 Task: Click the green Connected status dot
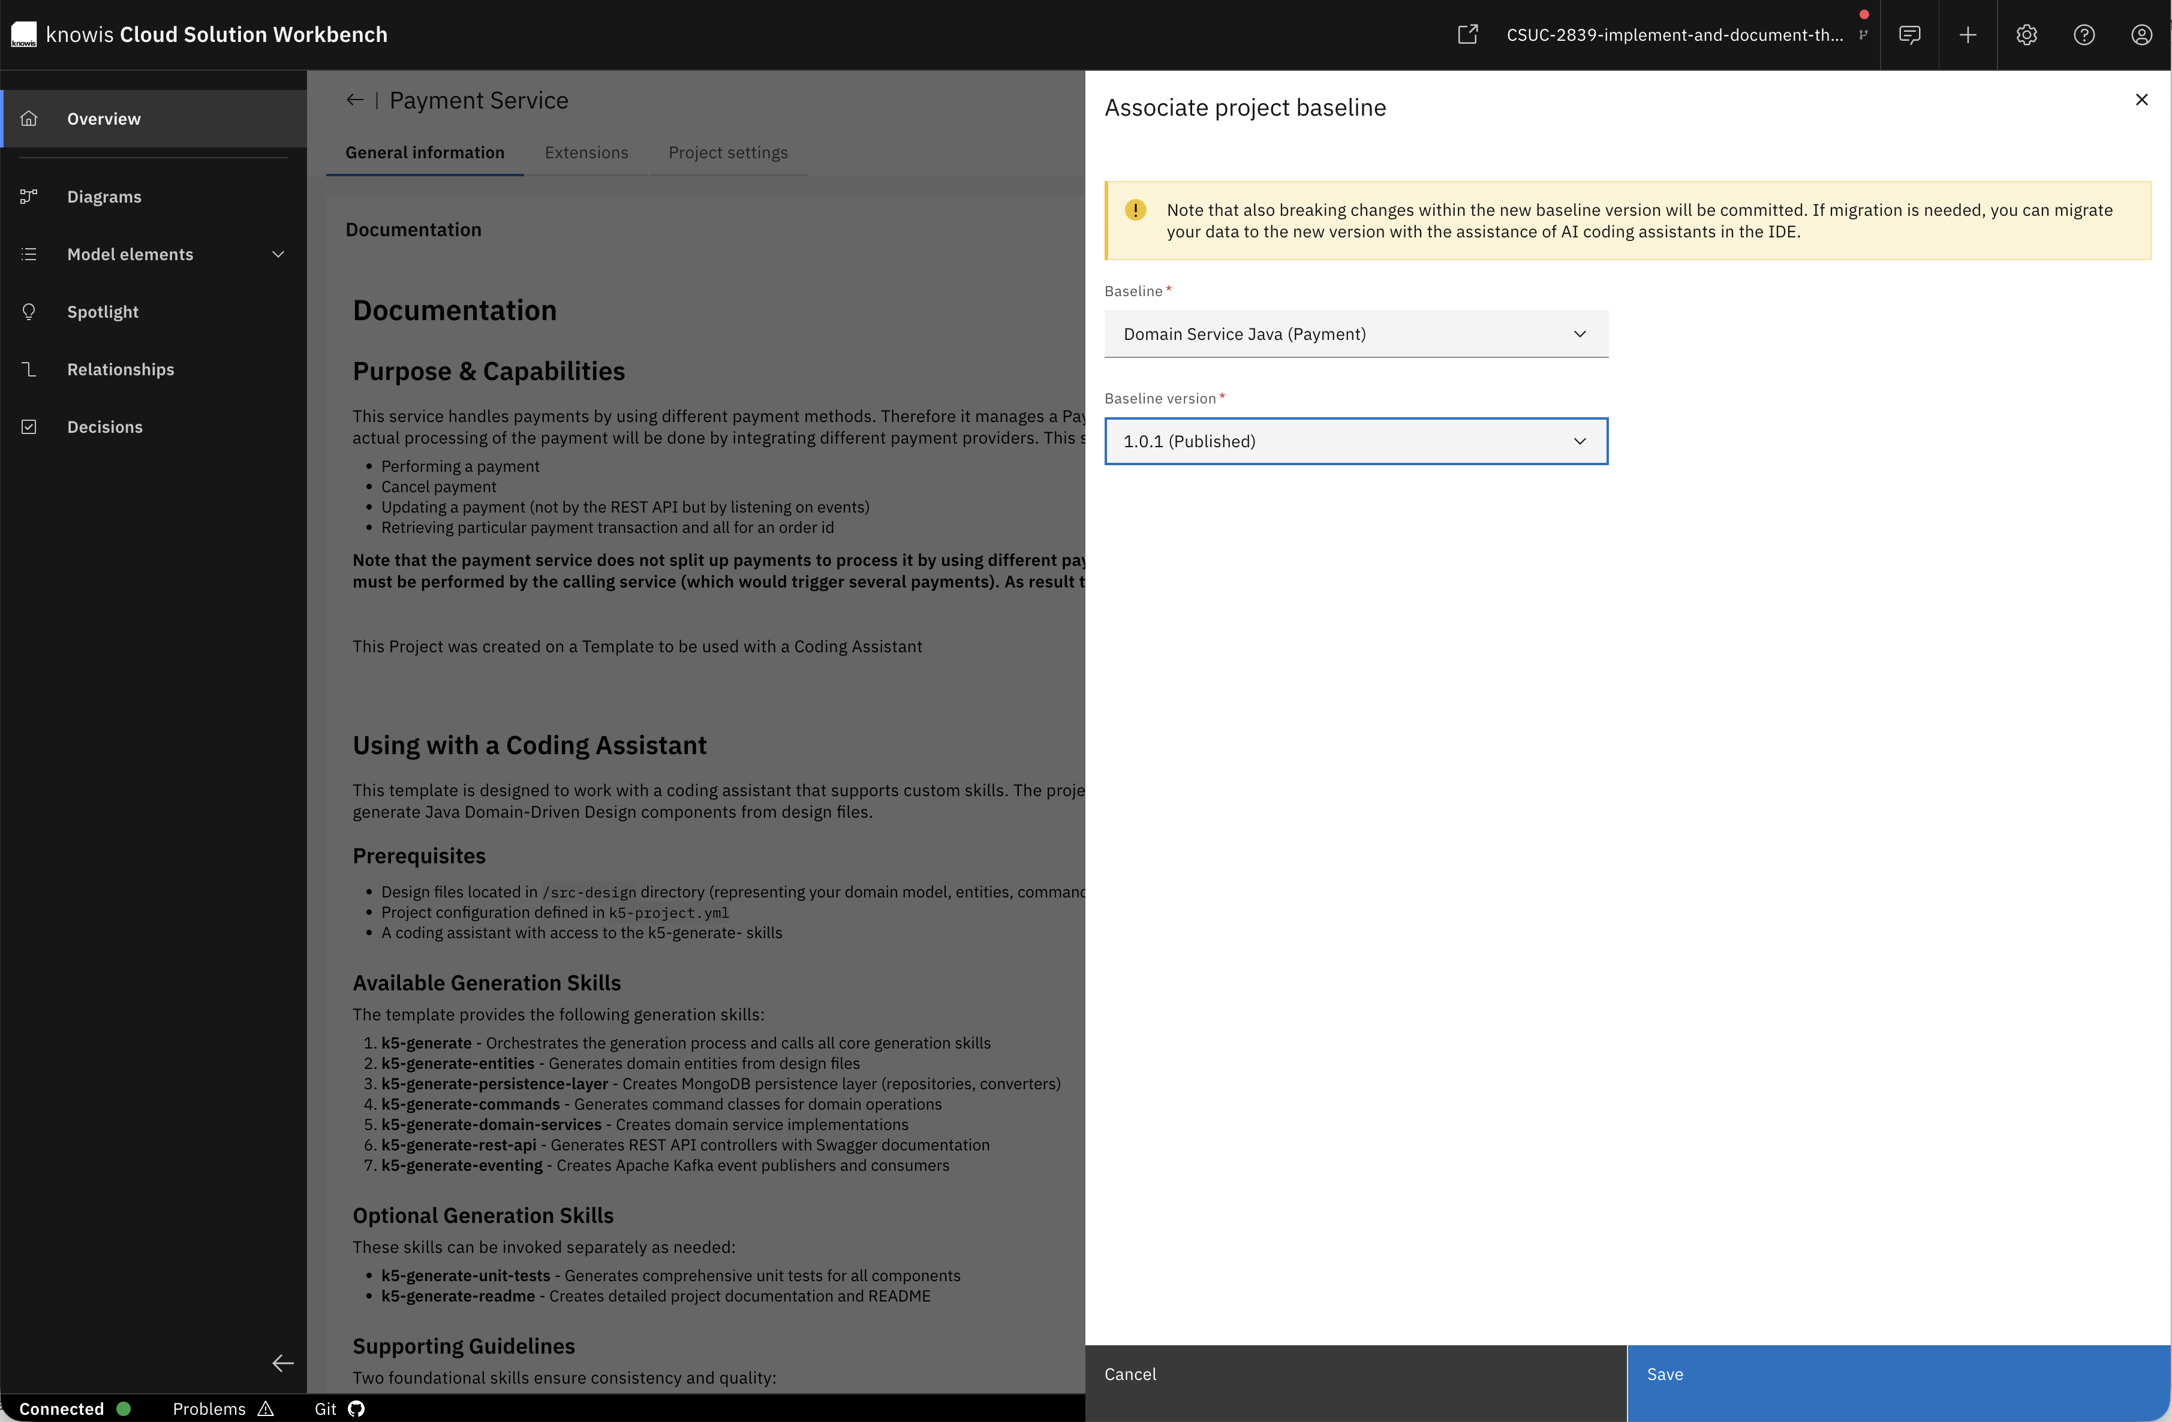click(124, 1408)
